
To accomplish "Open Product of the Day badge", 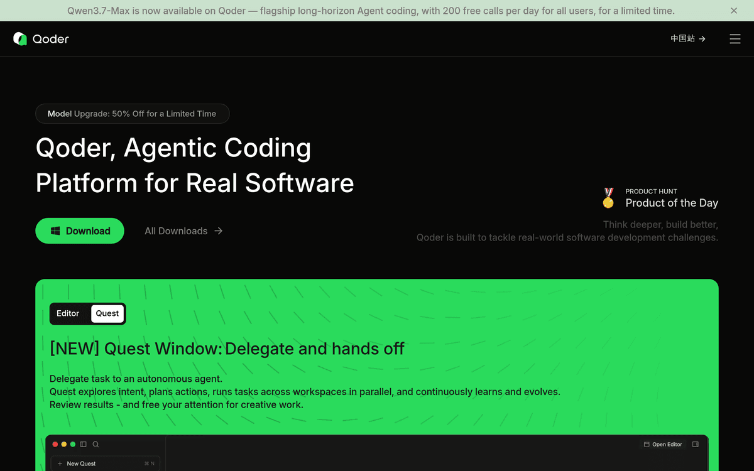I will 660,198.
